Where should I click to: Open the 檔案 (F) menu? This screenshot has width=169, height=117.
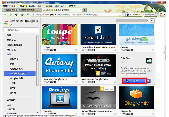click(x=6, y=6)
